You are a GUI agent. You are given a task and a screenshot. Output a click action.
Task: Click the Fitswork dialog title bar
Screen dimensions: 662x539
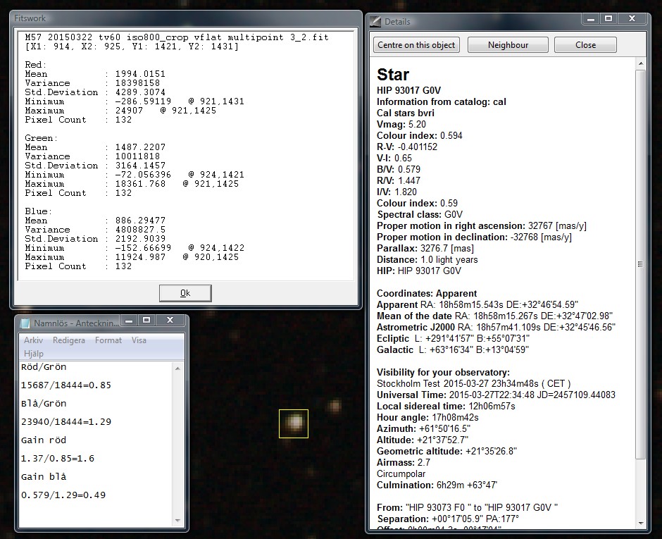(x=186, y=18)
